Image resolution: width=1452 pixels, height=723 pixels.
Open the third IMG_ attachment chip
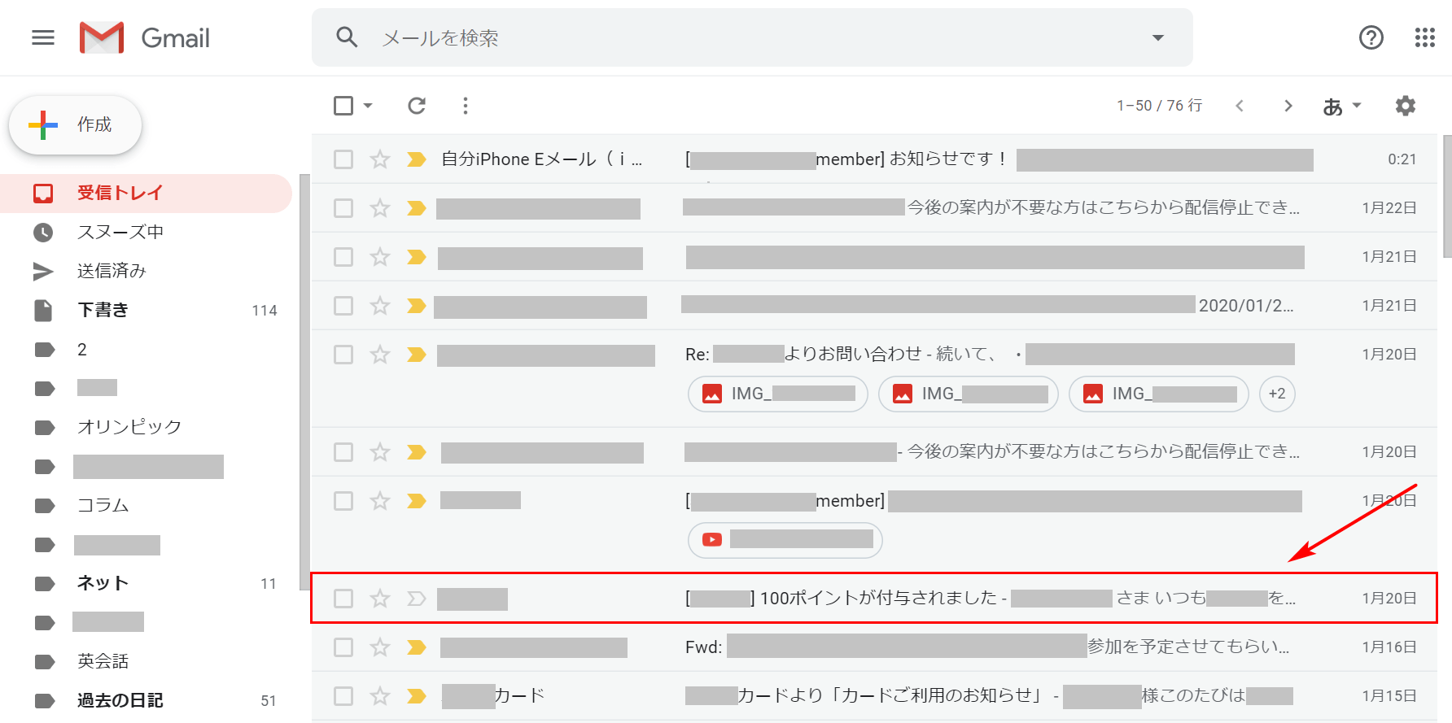1159,394
